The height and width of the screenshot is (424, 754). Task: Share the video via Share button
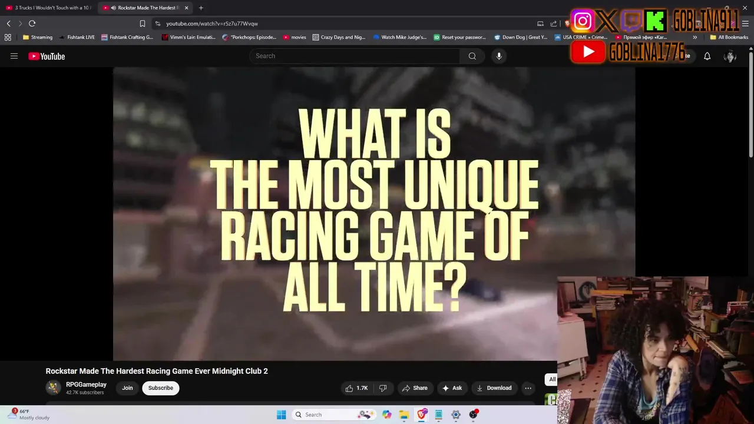(415, 388)
